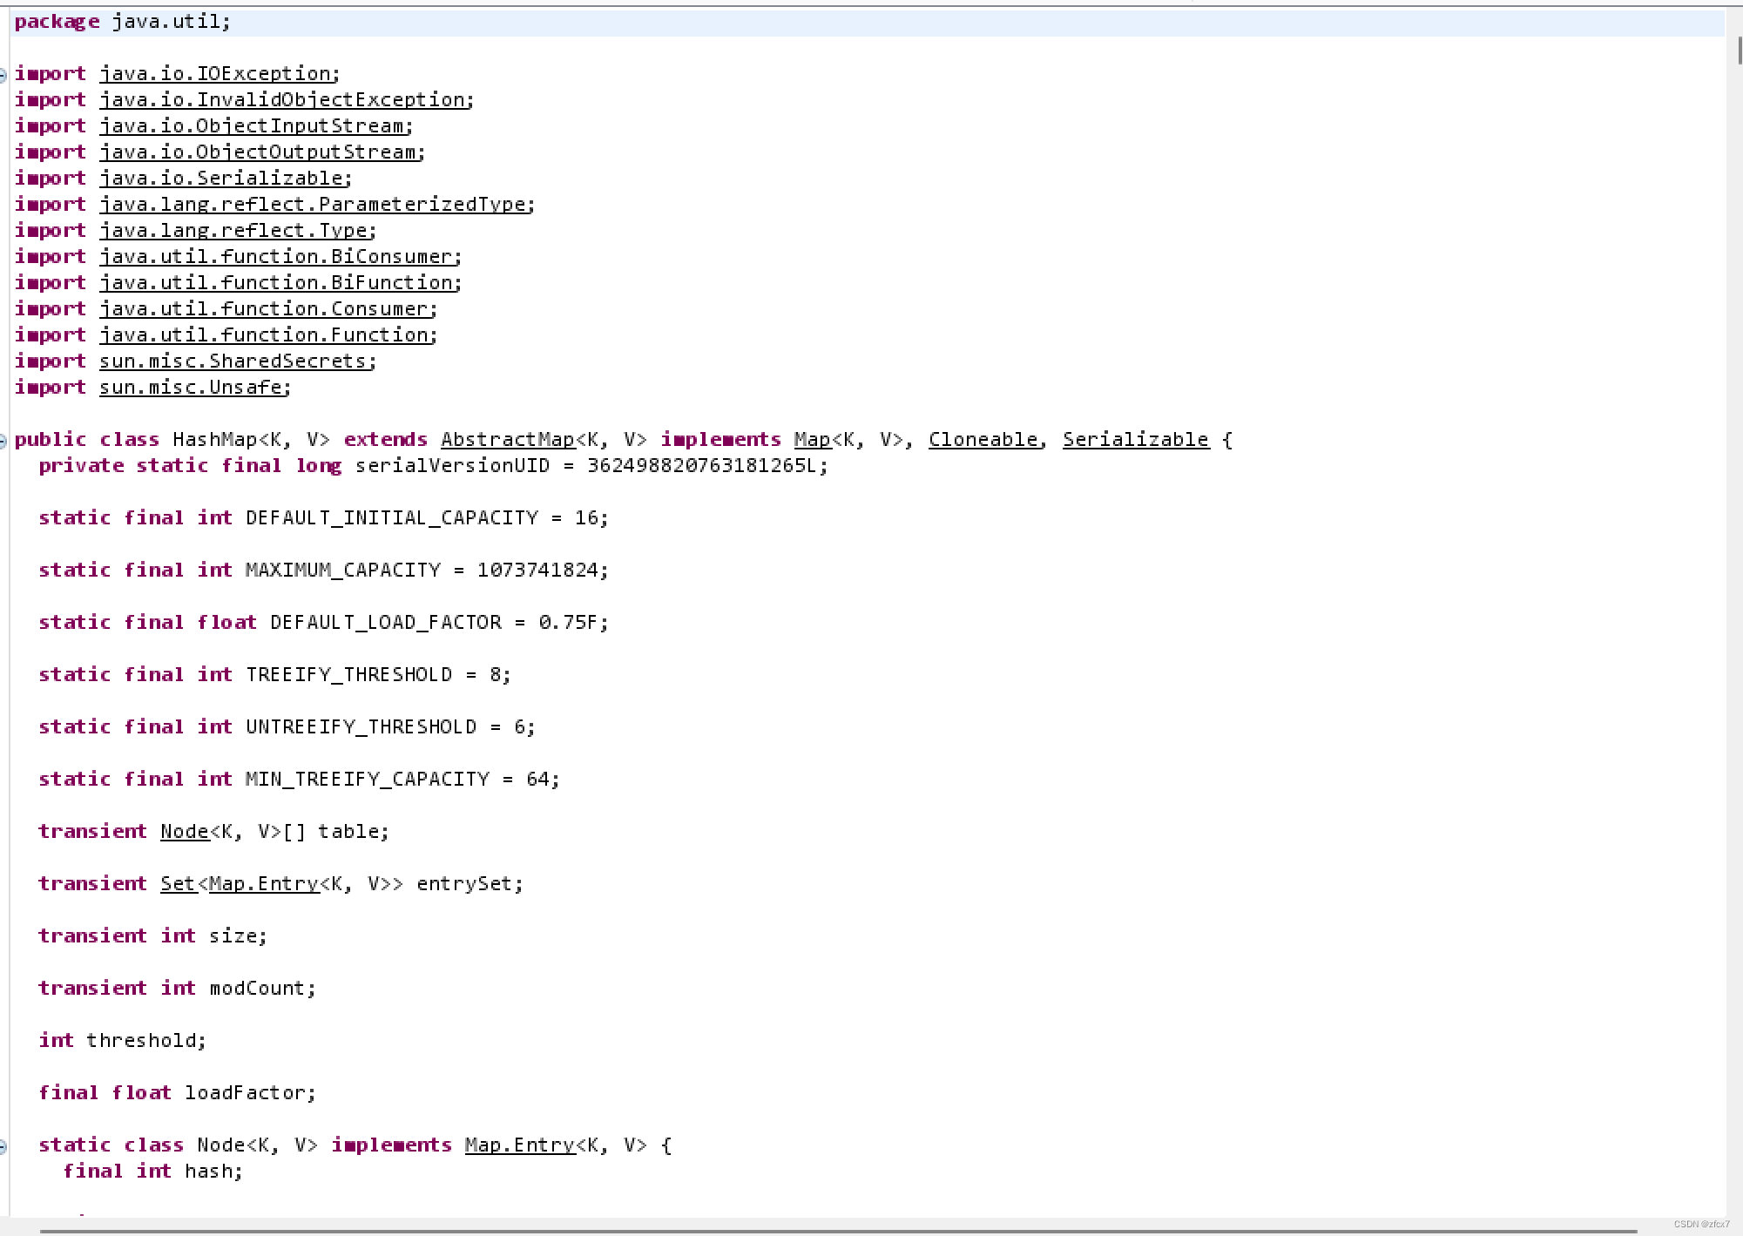Screen dimensions: 1743x1236
Task: Open the java.io.IOException import link
Action: pyautogui.click(x=218, y=73)
